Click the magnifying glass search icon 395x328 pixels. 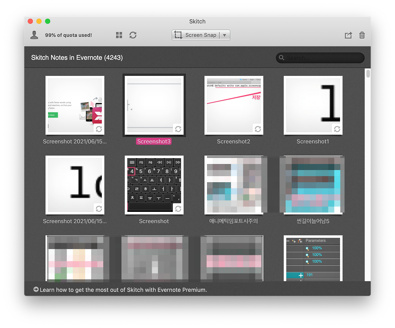281,58
